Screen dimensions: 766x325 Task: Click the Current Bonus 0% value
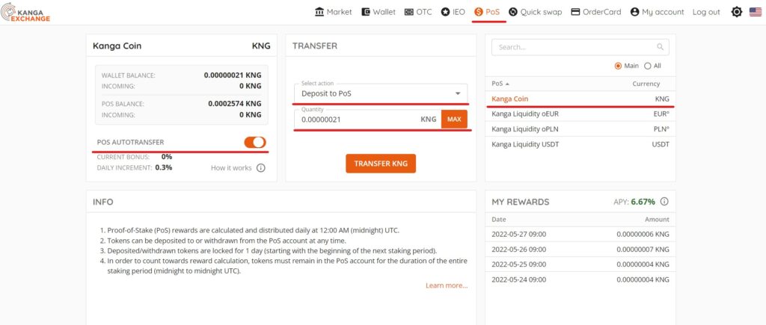(x=167, y=157)
